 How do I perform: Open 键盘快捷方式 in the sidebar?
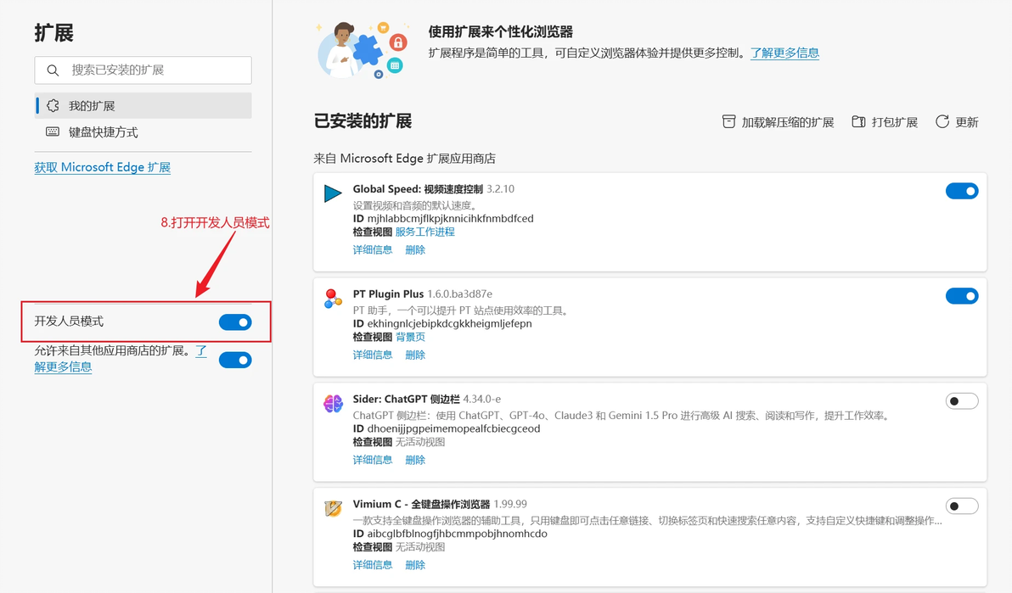coord(143,132)
